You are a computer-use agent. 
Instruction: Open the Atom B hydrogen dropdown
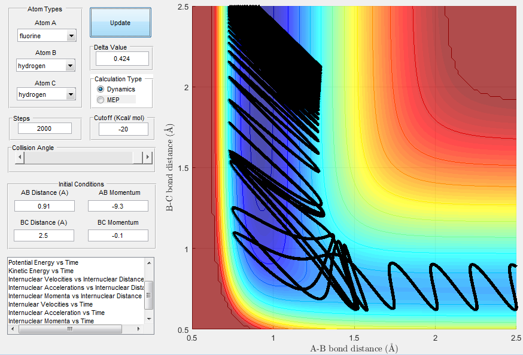pos(45,66)
